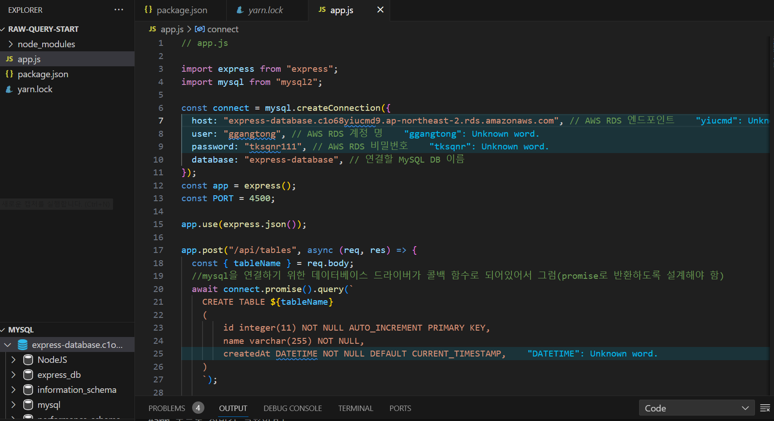Click the ${tableName} template expression

302,302
